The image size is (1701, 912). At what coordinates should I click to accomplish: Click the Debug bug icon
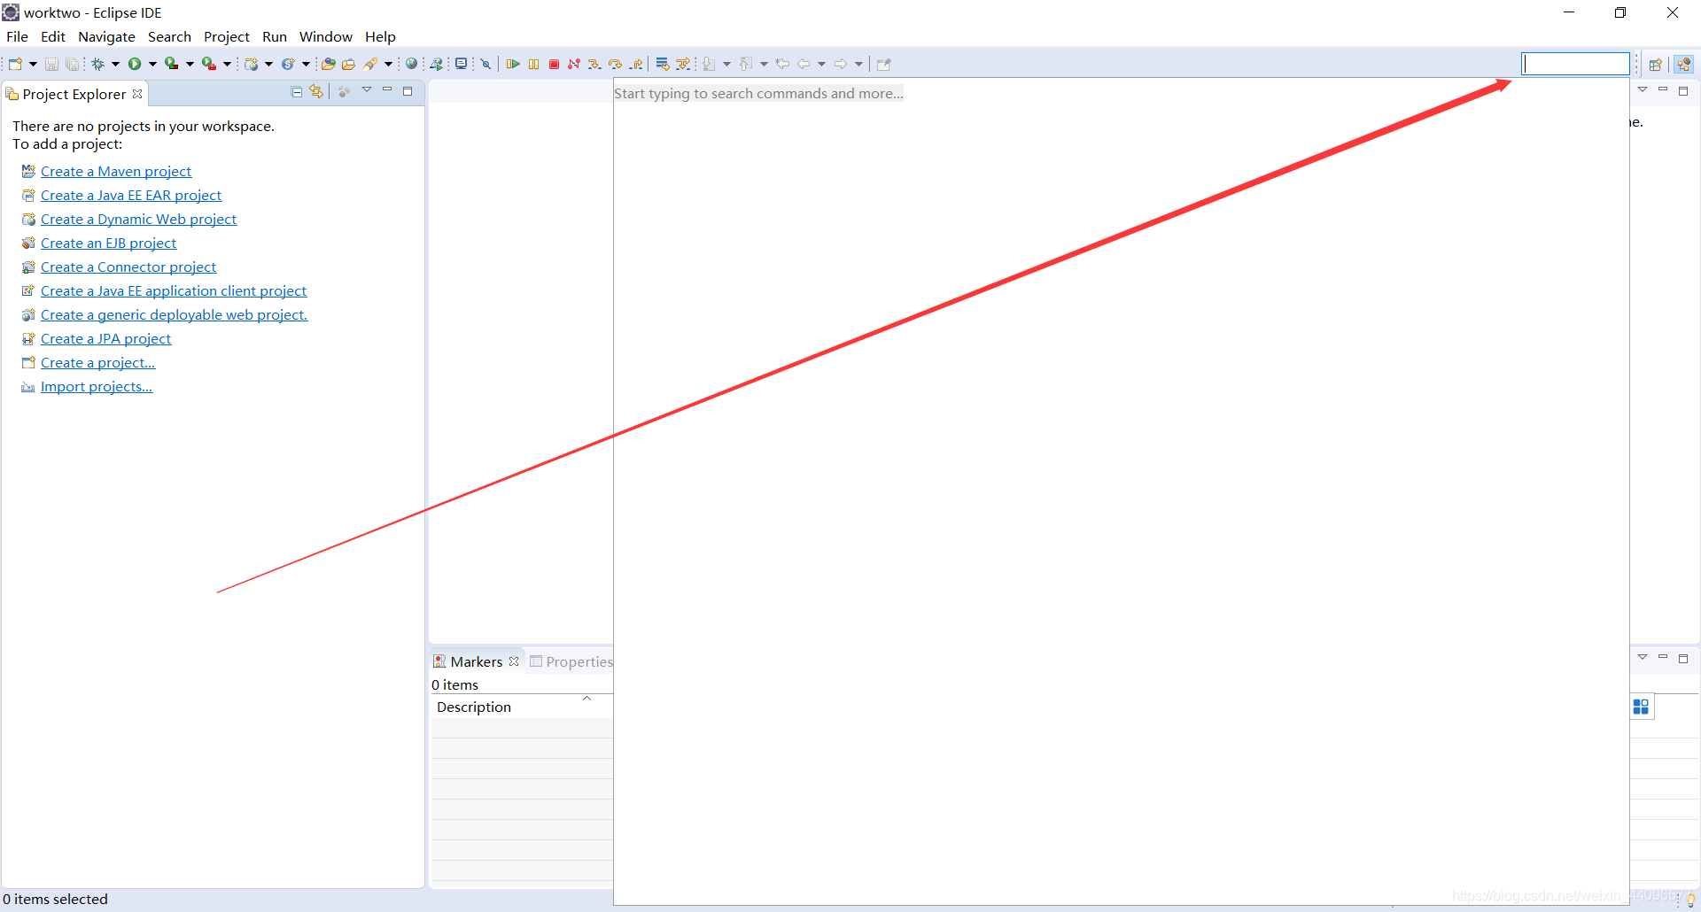click(x=98, y=64)
